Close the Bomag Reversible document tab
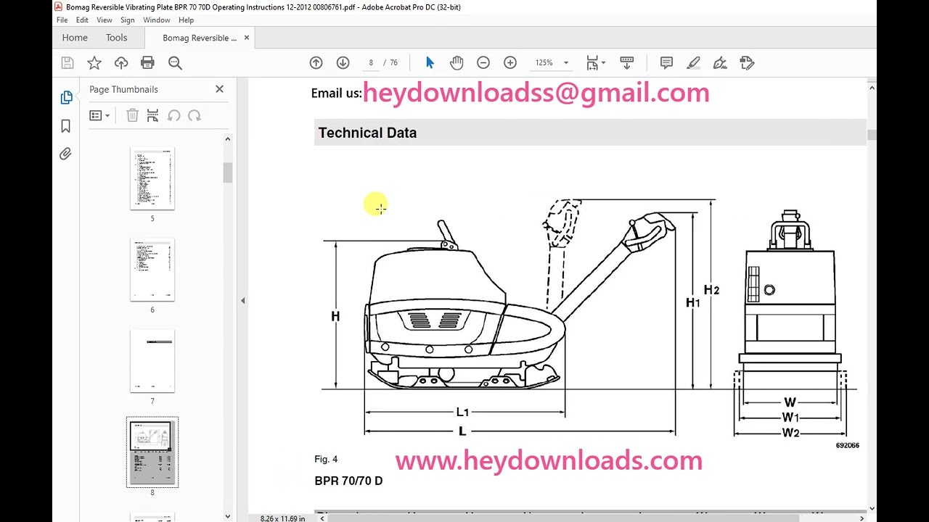 pos(247,38)
